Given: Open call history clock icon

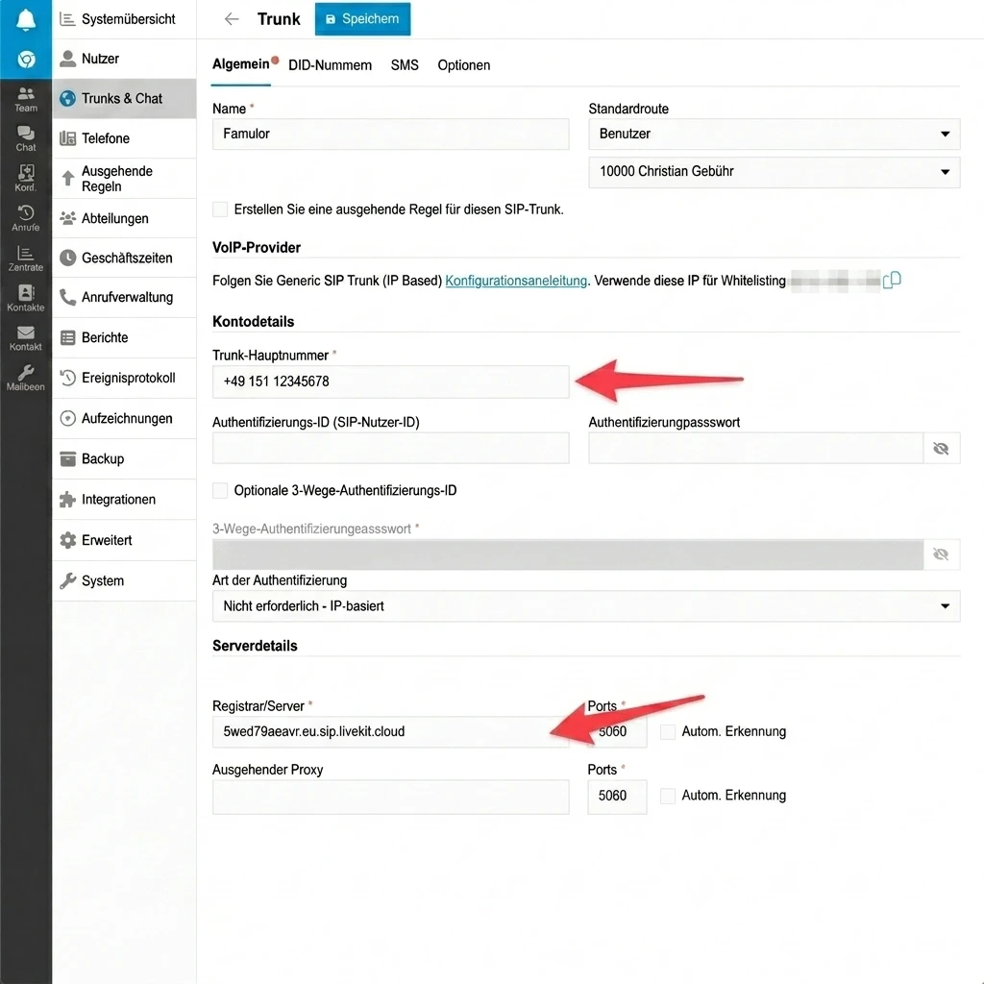Looking at the screenshot, I should point(26,218).
